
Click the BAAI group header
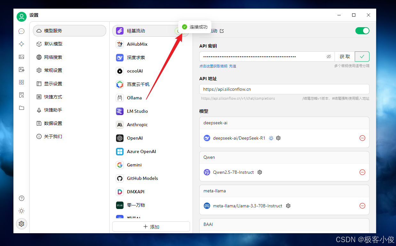click(x=284, y=224)
